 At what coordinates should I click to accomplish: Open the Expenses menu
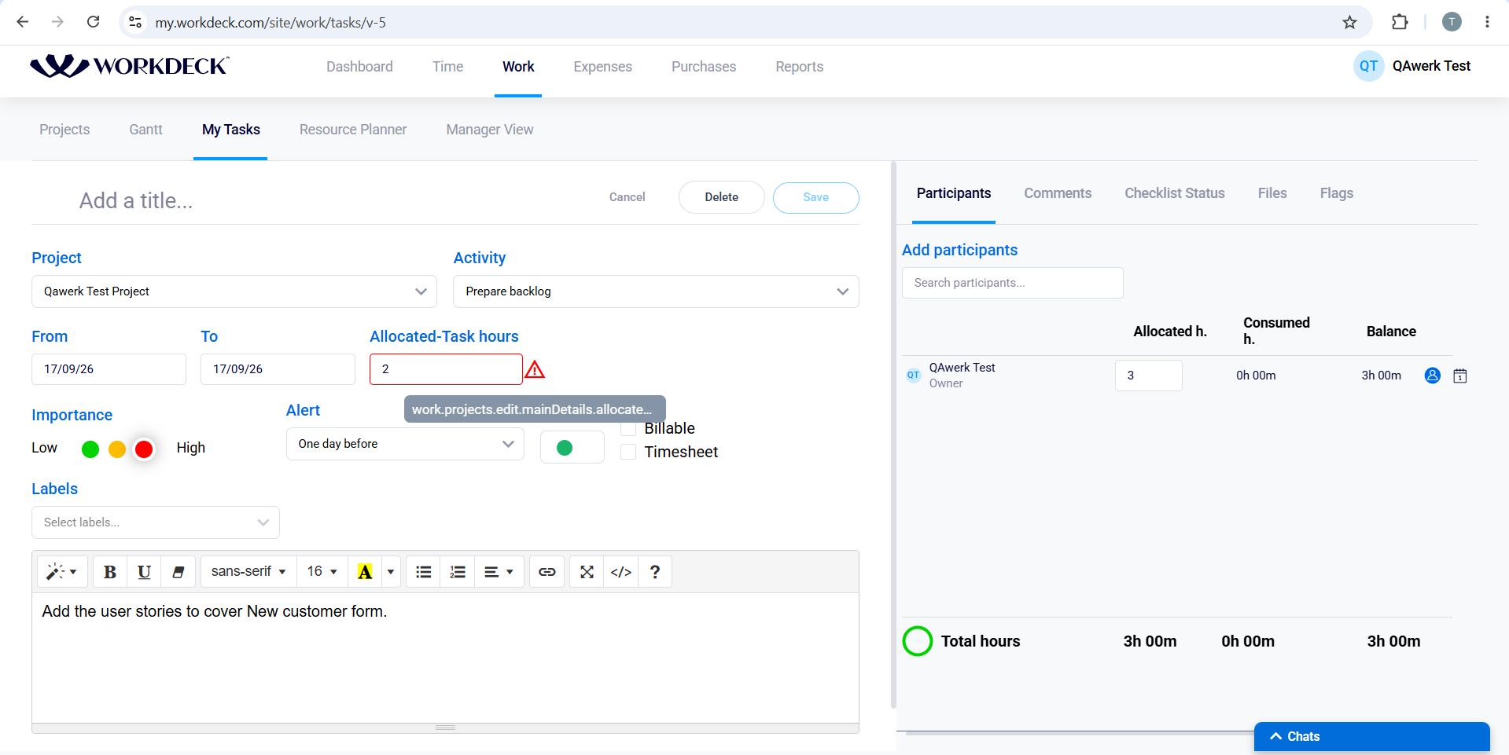pos(602,67)
